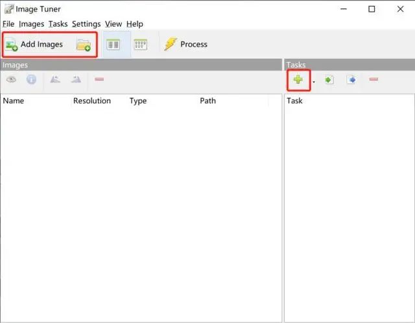Click the add folder icon
This screenshot has width=415, height=323.
(x=84, y=45)
